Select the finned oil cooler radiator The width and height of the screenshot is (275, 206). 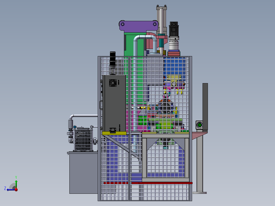pyautogui.click(x=83, y=140)
